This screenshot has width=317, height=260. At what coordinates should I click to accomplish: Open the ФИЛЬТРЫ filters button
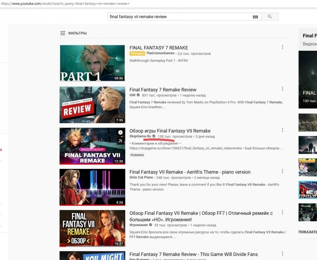pos(73,33)
